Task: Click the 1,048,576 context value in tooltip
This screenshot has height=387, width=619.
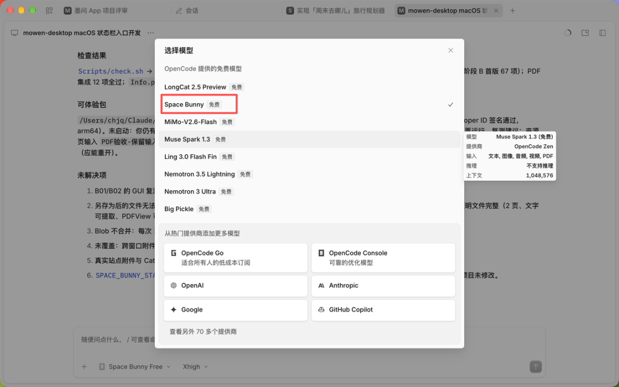Action: [539, 175]
